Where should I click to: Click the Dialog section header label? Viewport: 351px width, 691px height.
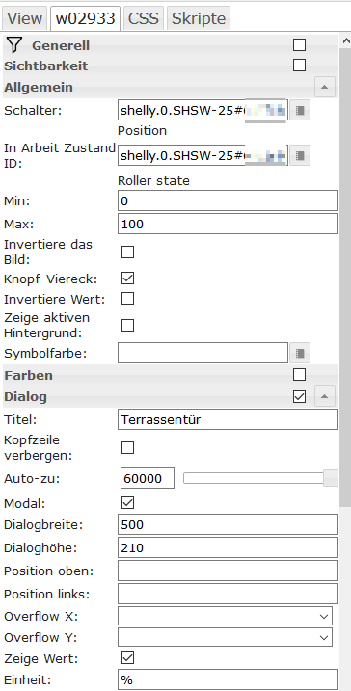click(25, 397)
